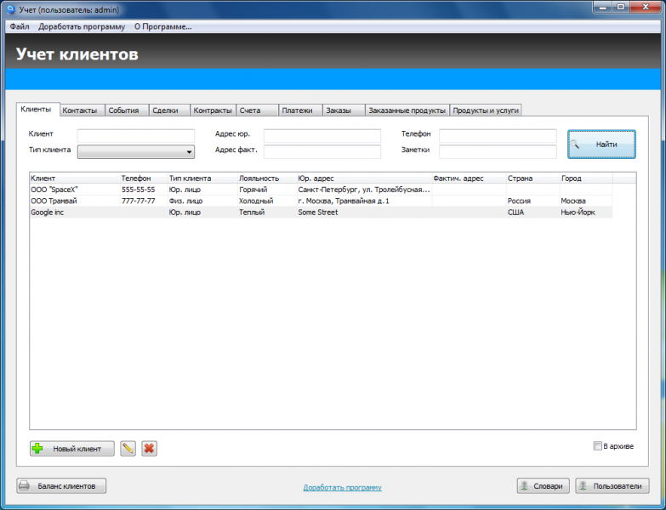Sort by the 'Лояльность' column header

point(267,178)
